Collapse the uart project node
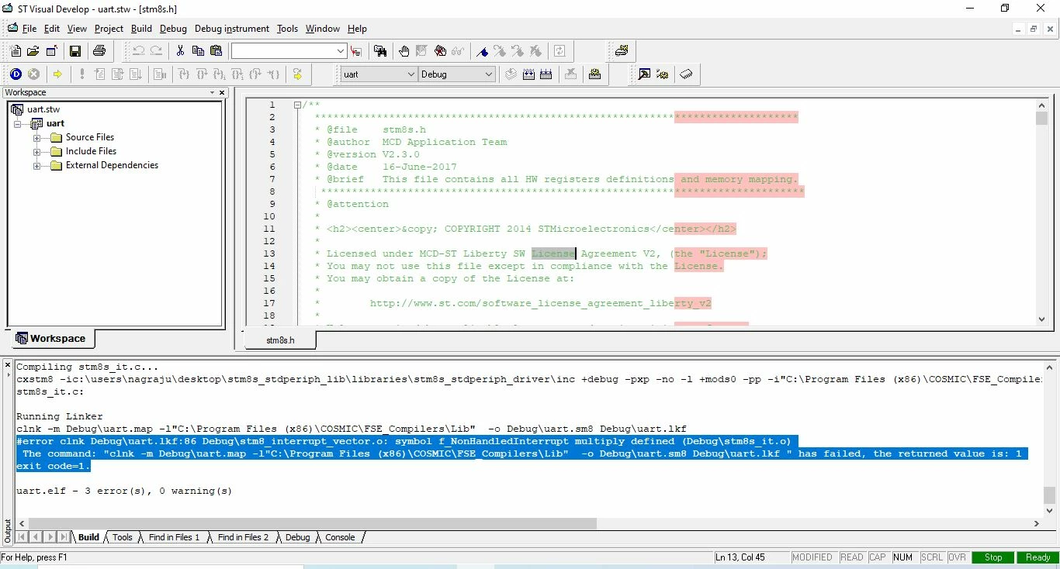The height and width of the screenshot is (569, 1060). point(18,123)
